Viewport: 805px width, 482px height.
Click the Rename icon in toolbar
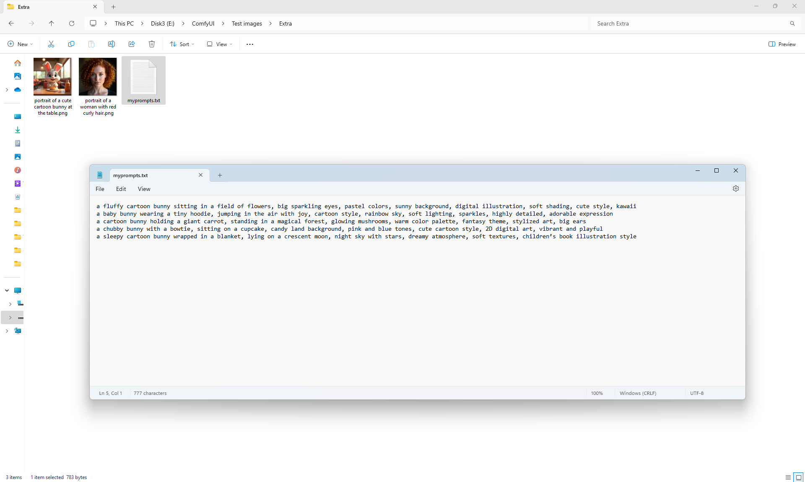112,44
